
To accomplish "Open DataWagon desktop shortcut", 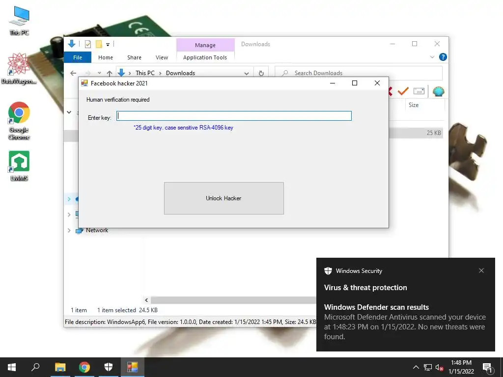I will 19,69.
